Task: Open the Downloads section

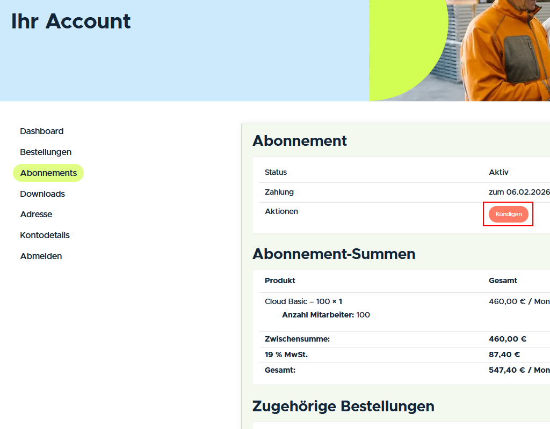Action: pyautogui.click(x=42, y=194)
